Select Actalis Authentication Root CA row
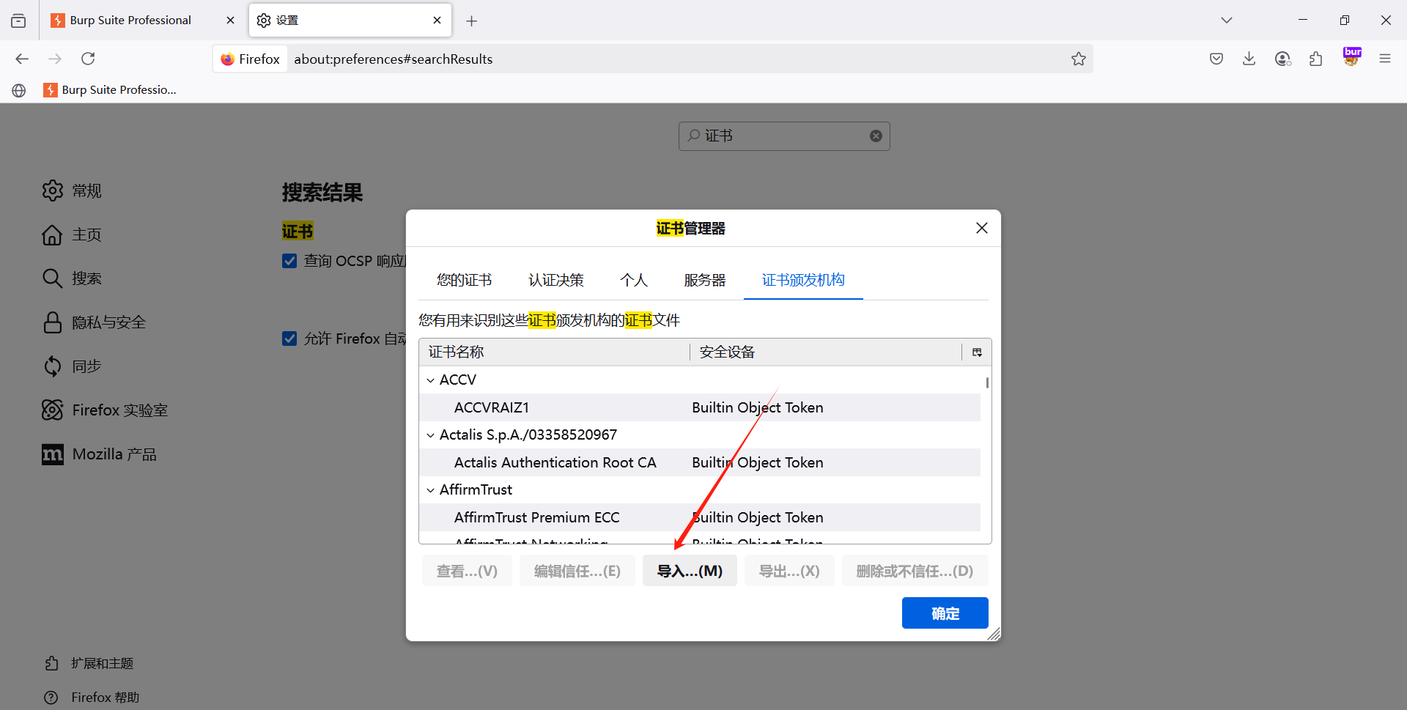 pos(700,462)
